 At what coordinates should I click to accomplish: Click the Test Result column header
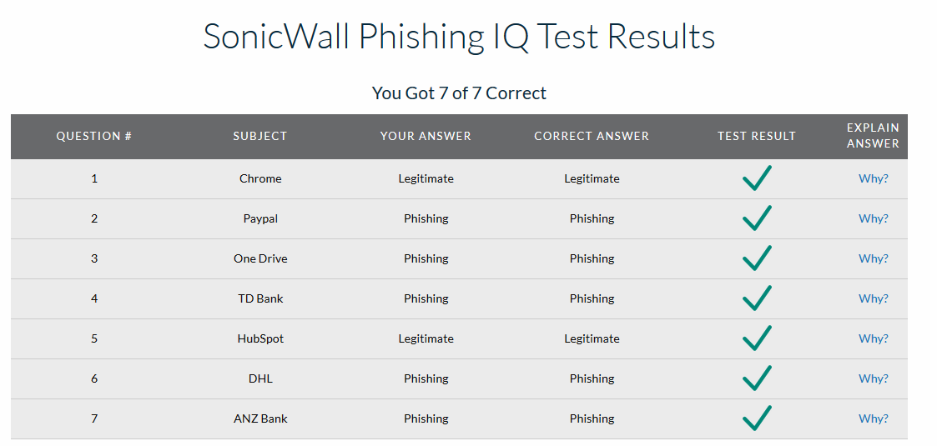(757, 136)
